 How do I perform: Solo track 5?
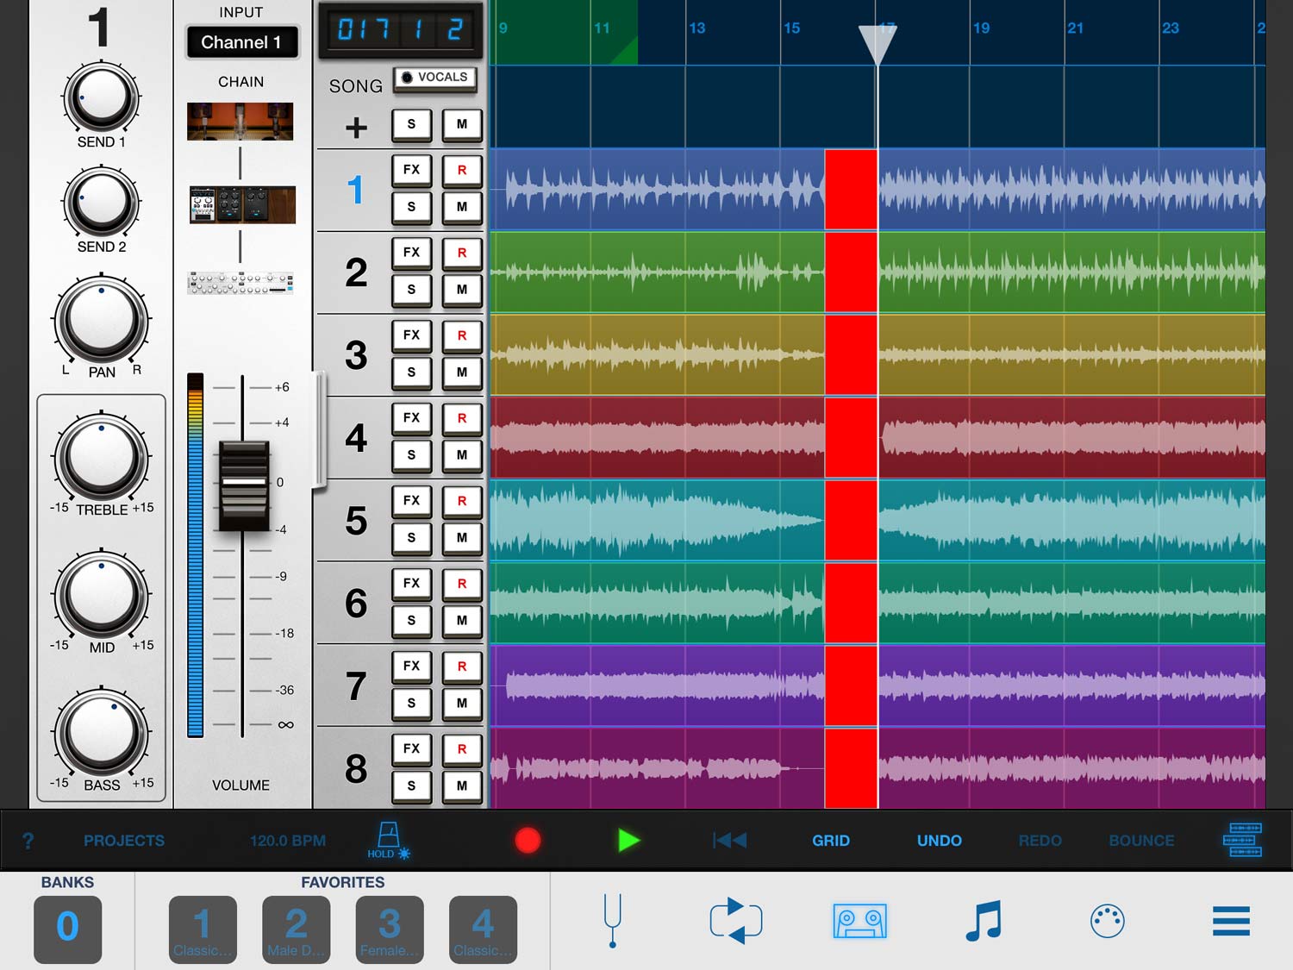point(411,538)
